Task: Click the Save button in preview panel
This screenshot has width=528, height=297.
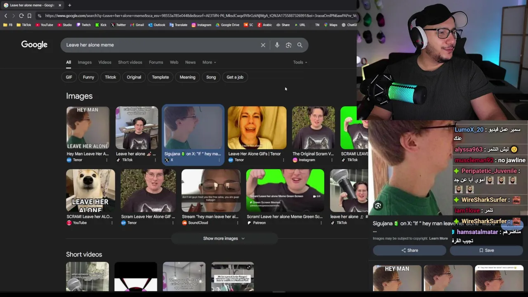Action: (486, 250)
